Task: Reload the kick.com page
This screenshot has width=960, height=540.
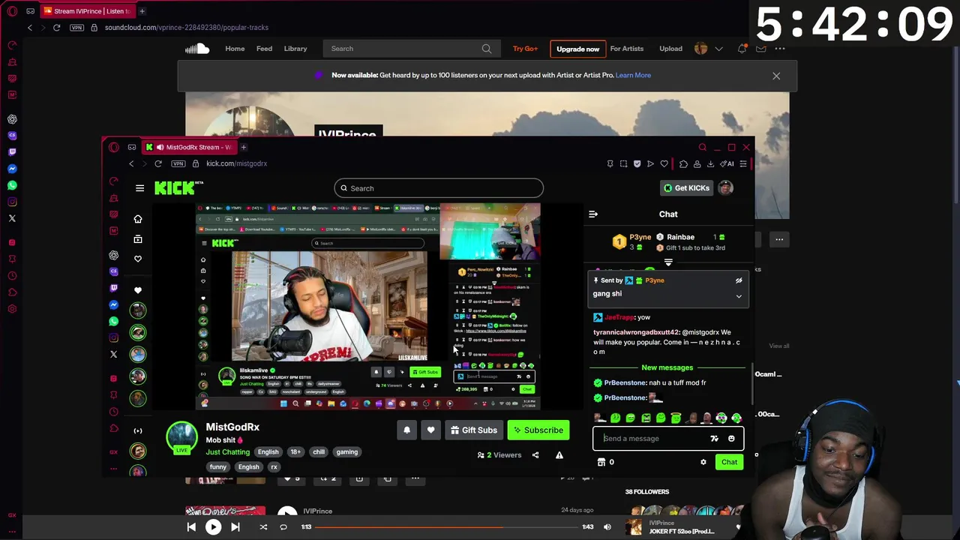Action: pyautogui.click(x=158, y=163)
